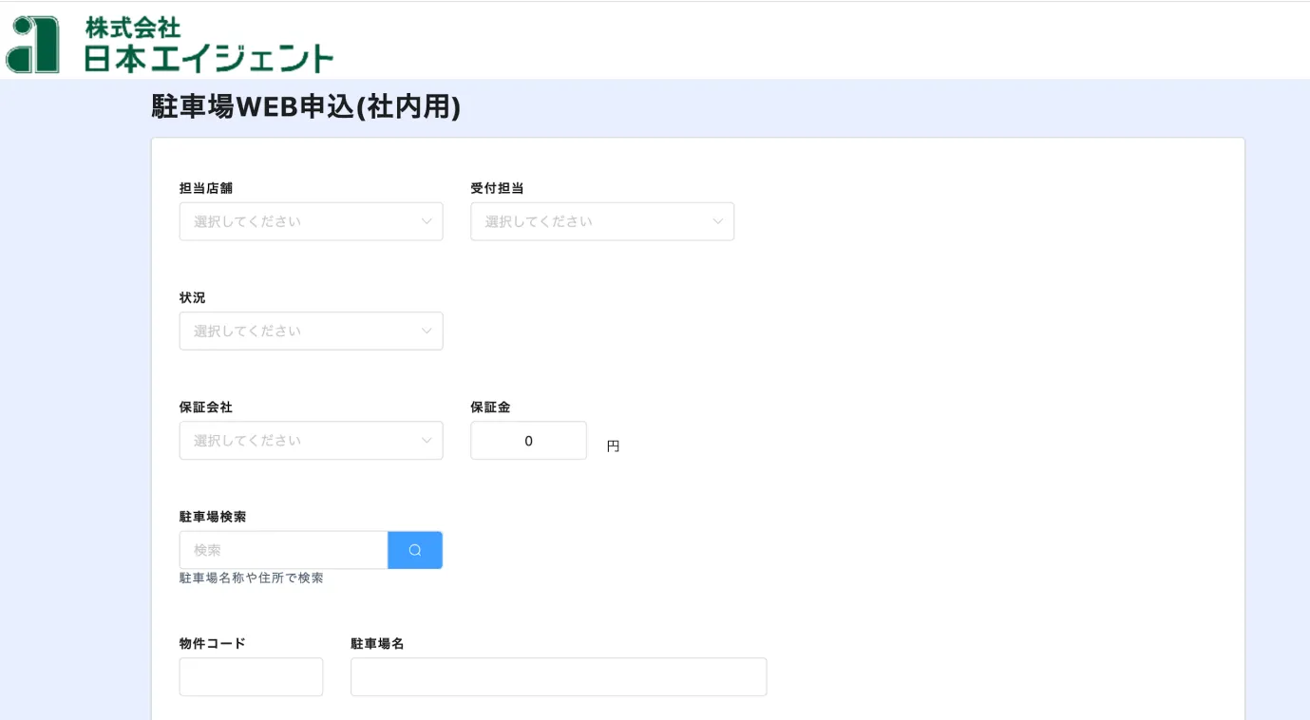This screenshot has height=720, width=1310.
Task: Click the chevron arrow in 保証会社 field
Action: [427, 441]
